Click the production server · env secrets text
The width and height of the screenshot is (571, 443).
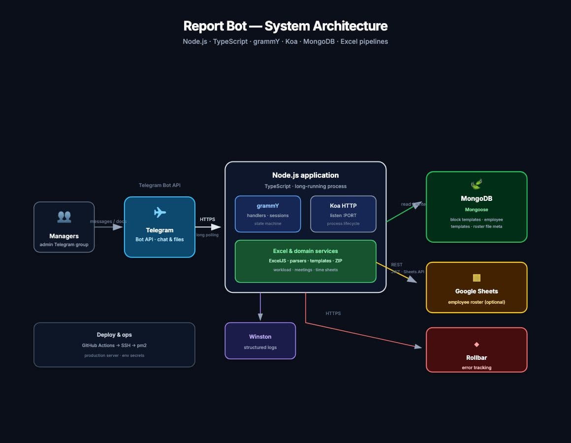114,356
